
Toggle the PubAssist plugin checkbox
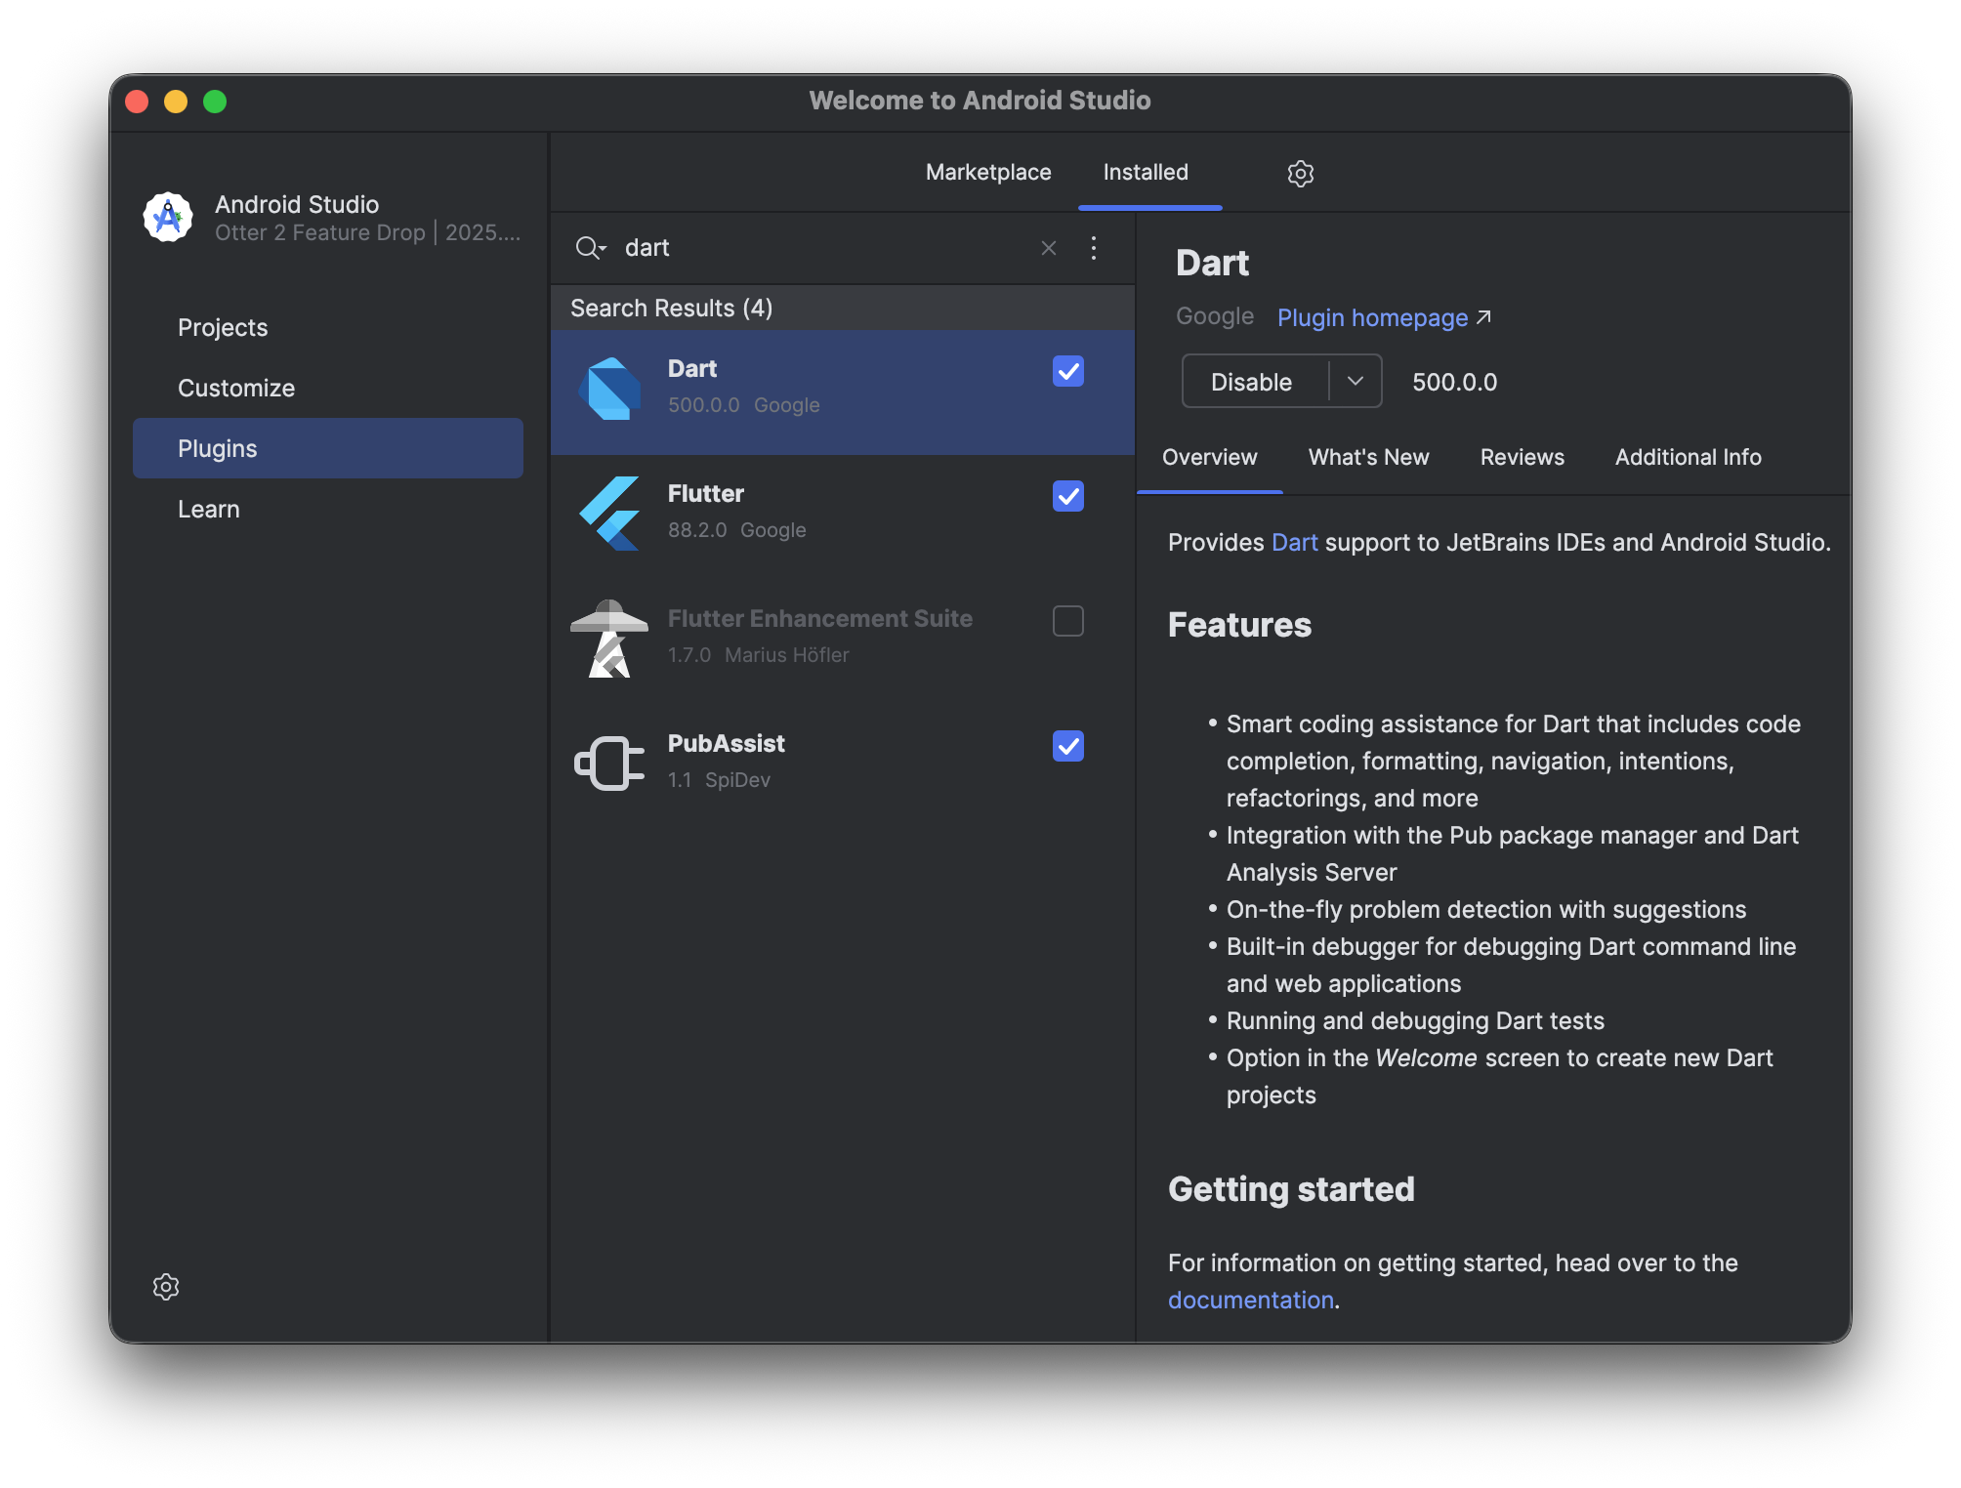[1068, 746]
